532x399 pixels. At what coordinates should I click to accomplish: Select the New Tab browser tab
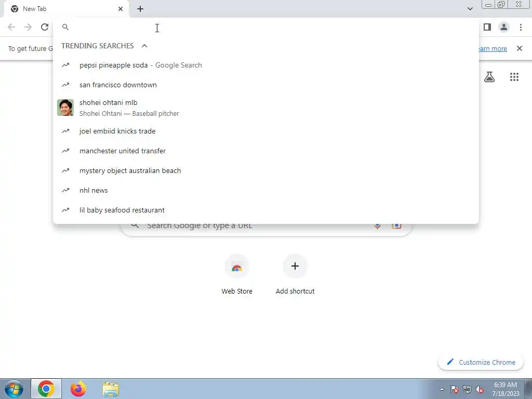point(66,9)
